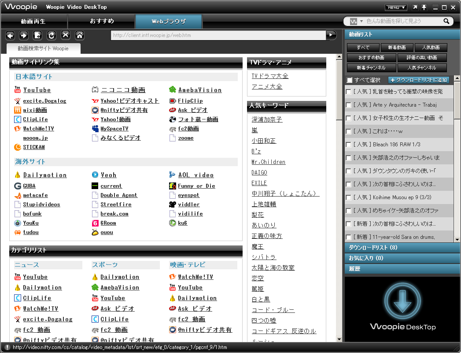Click the go arrow beside the address bar
This screenshot has width=461, height=353.
[331, 35]
